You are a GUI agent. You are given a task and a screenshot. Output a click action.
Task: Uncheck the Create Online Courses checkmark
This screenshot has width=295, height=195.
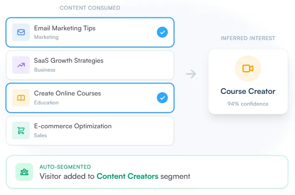(162, 97)
